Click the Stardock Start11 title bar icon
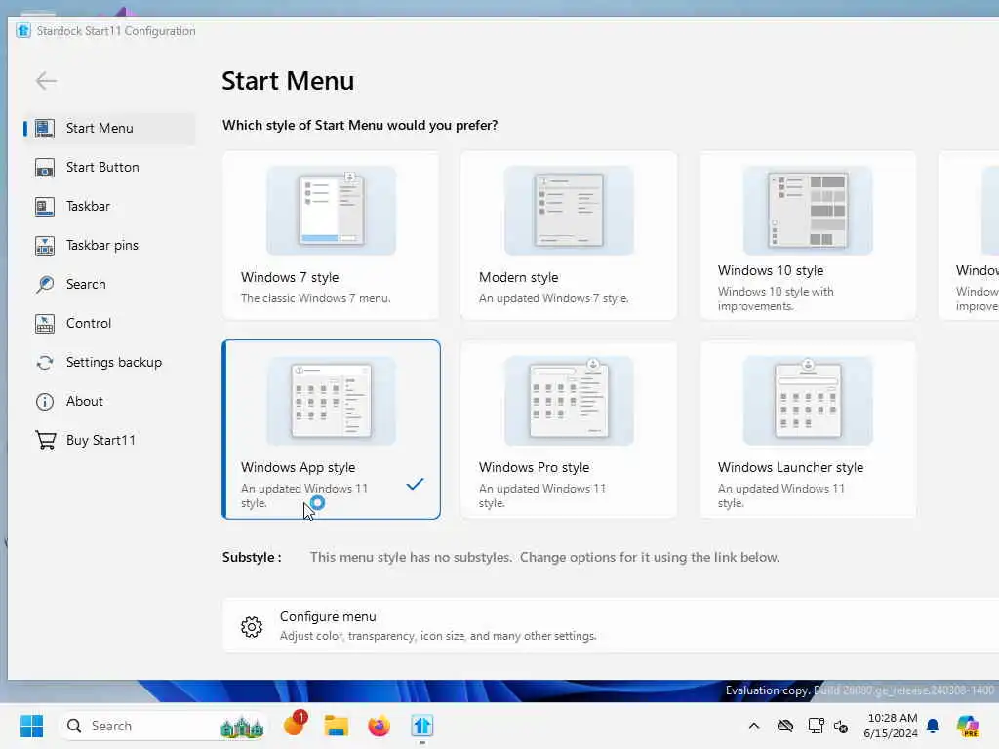 tap(23, 30)
